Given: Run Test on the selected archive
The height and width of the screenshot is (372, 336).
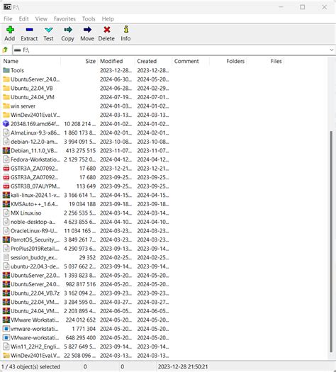Looking at the screenshot, I should (x=49, y=30).
